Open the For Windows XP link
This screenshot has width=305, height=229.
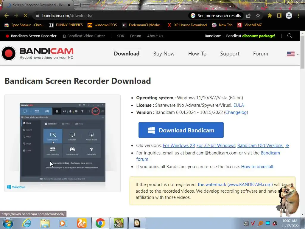[179, 146]
